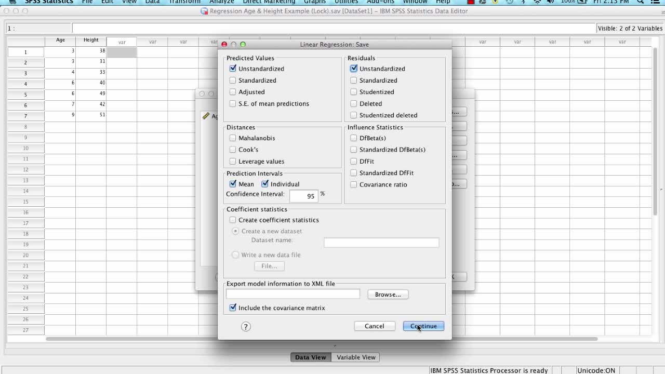Uncheck Mean prediction interval

click(x=233, y=184)
